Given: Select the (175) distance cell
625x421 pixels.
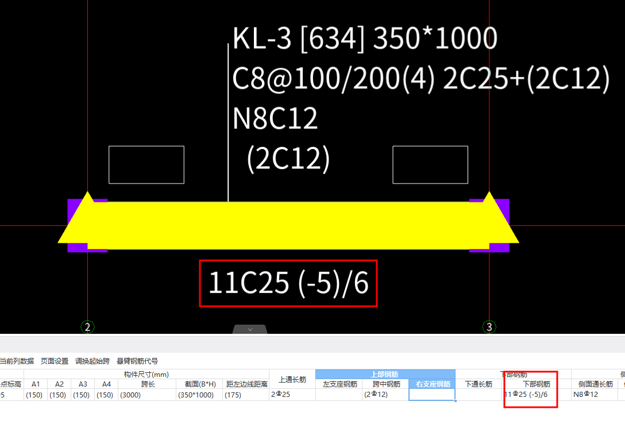Looking at the screenshot, I should pos(246,395).
